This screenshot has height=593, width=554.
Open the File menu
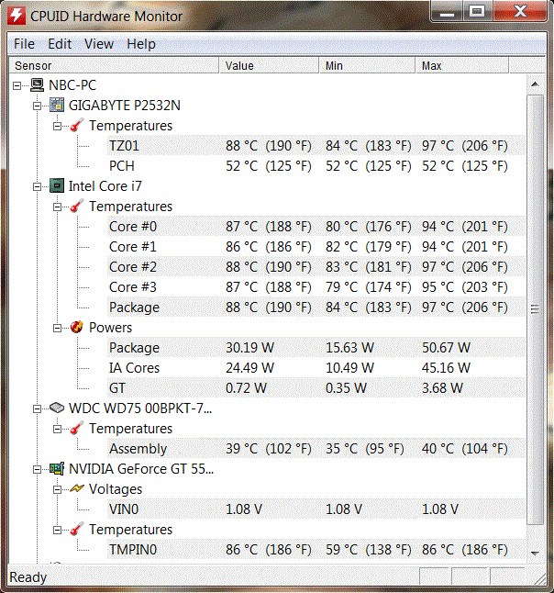click(x=24, y=44)
